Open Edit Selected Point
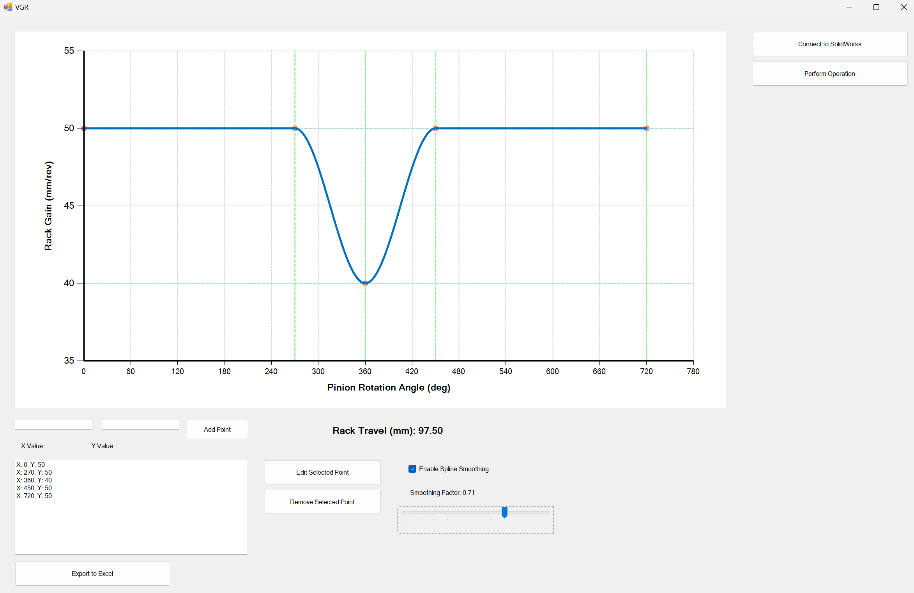The height and width of the screenshot is (593, 914). 322,472
